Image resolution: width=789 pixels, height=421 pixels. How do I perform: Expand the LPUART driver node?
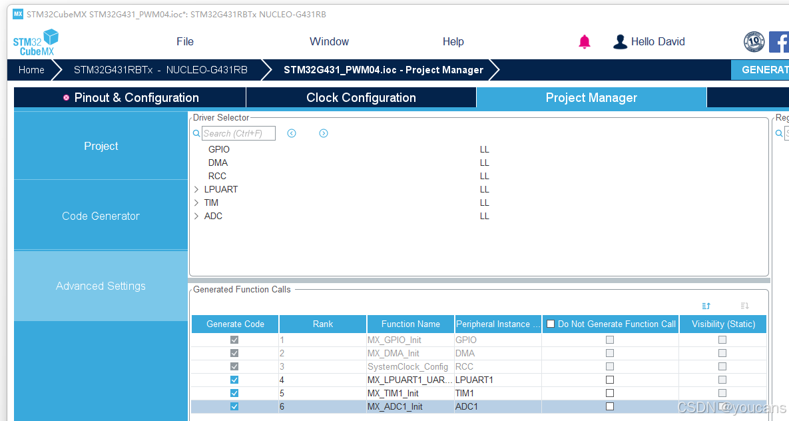[196, 189]
